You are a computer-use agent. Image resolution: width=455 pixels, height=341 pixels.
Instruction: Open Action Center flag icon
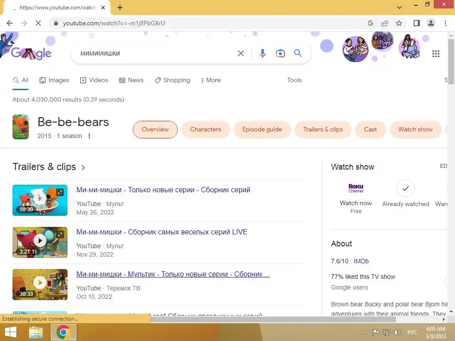[x=375, y=333]
